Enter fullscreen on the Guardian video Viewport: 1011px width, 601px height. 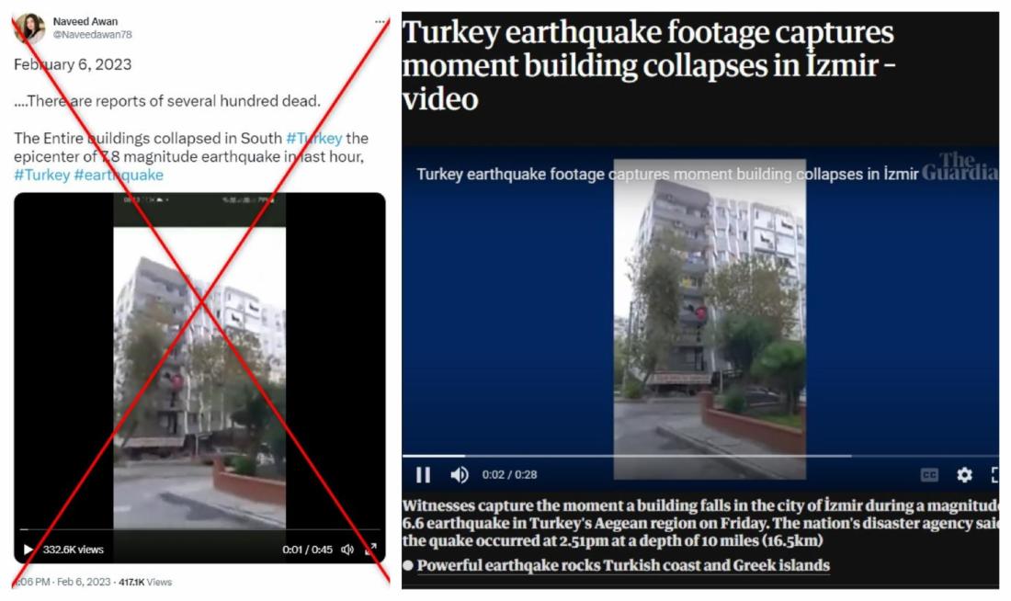(x=994, y=475)
